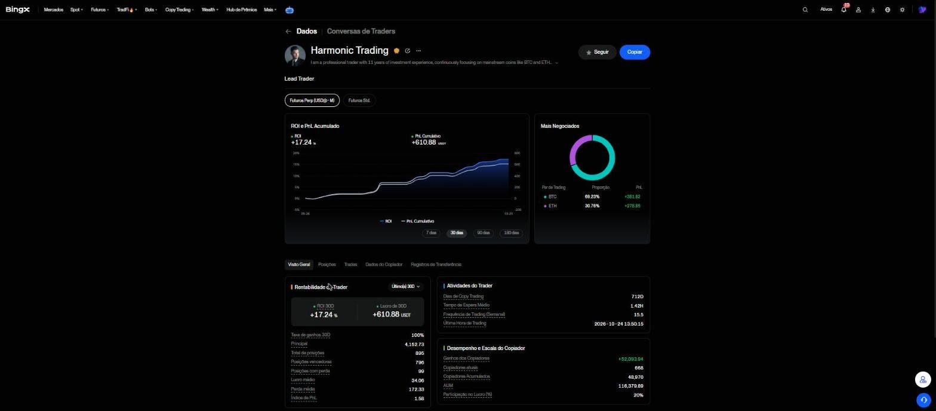Click the Harmonic Trading profile avatar
Screen dimensions: 936x411
tap(295, 56)
